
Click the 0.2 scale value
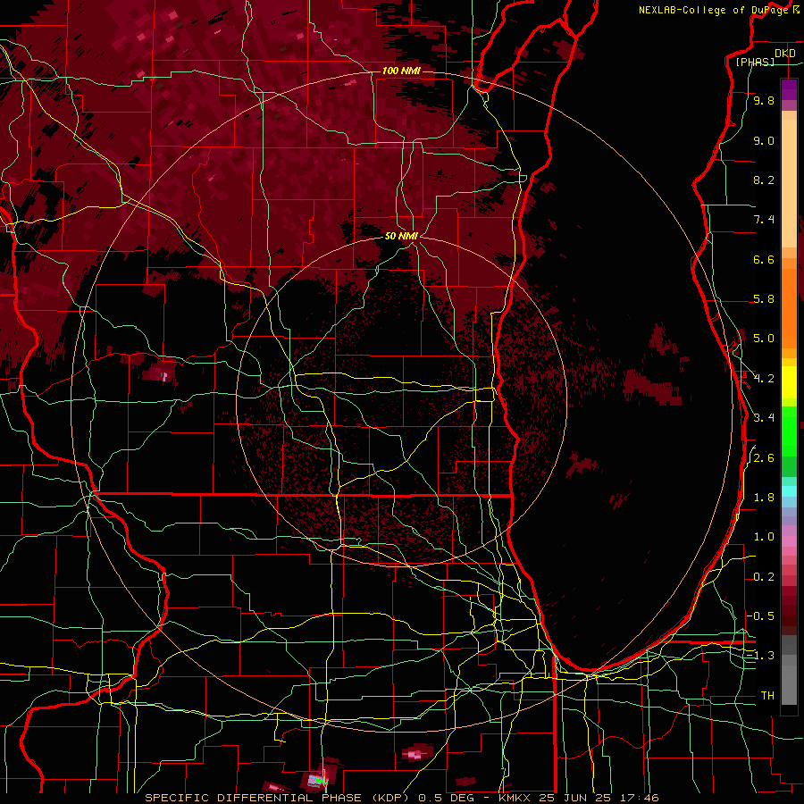(x=764, y=577)
